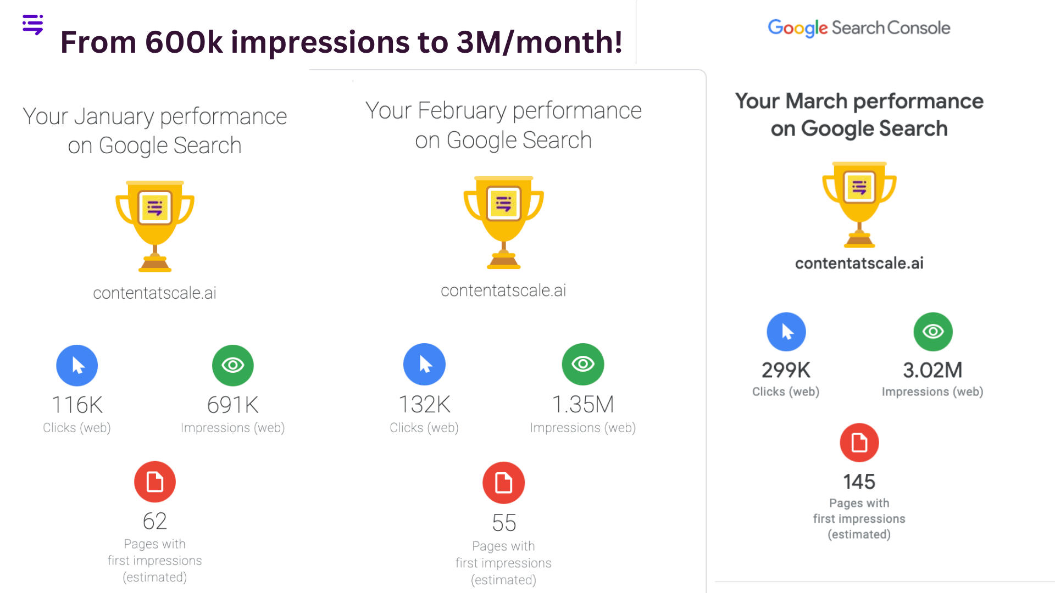Click January's green impressions eye icon

(233, 365)
